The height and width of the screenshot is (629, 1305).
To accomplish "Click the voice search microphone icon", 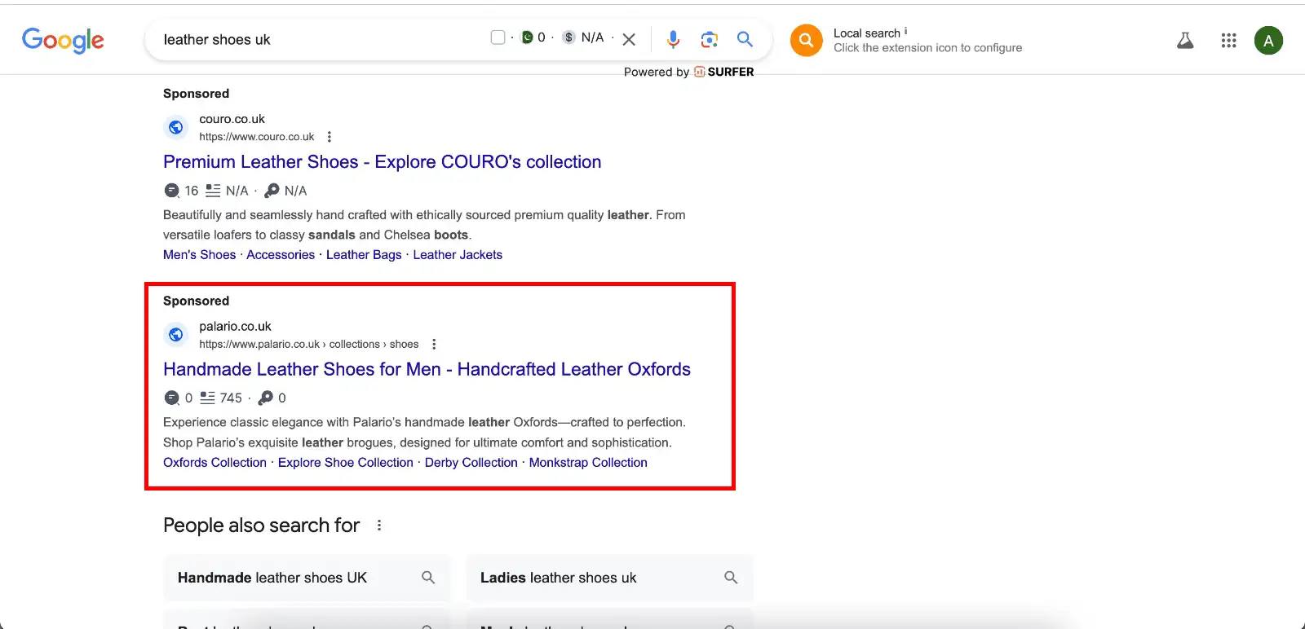I will click(673, 39).
